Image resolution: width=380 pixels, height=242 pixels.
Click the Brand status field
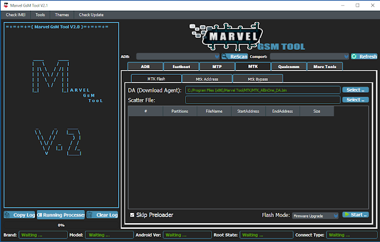pos(43,235)
